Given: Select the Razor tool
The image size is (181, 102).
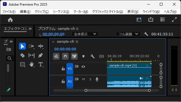Looking at the screenshot, I should pyautogui.click(x=22, y=55).
